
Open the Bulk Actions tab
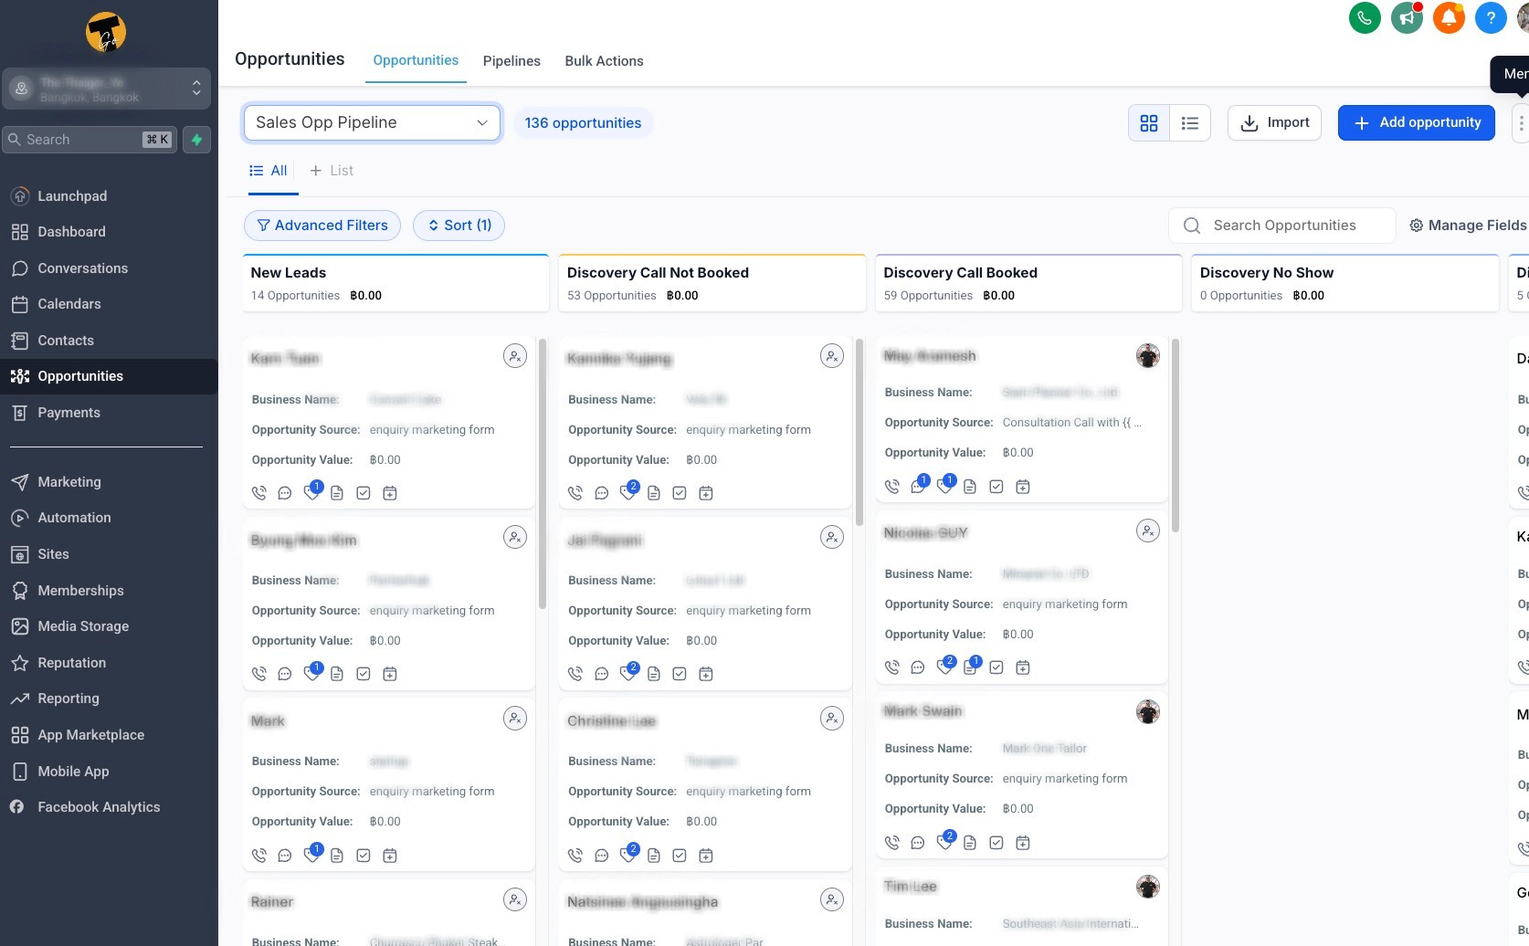[604, 60]
